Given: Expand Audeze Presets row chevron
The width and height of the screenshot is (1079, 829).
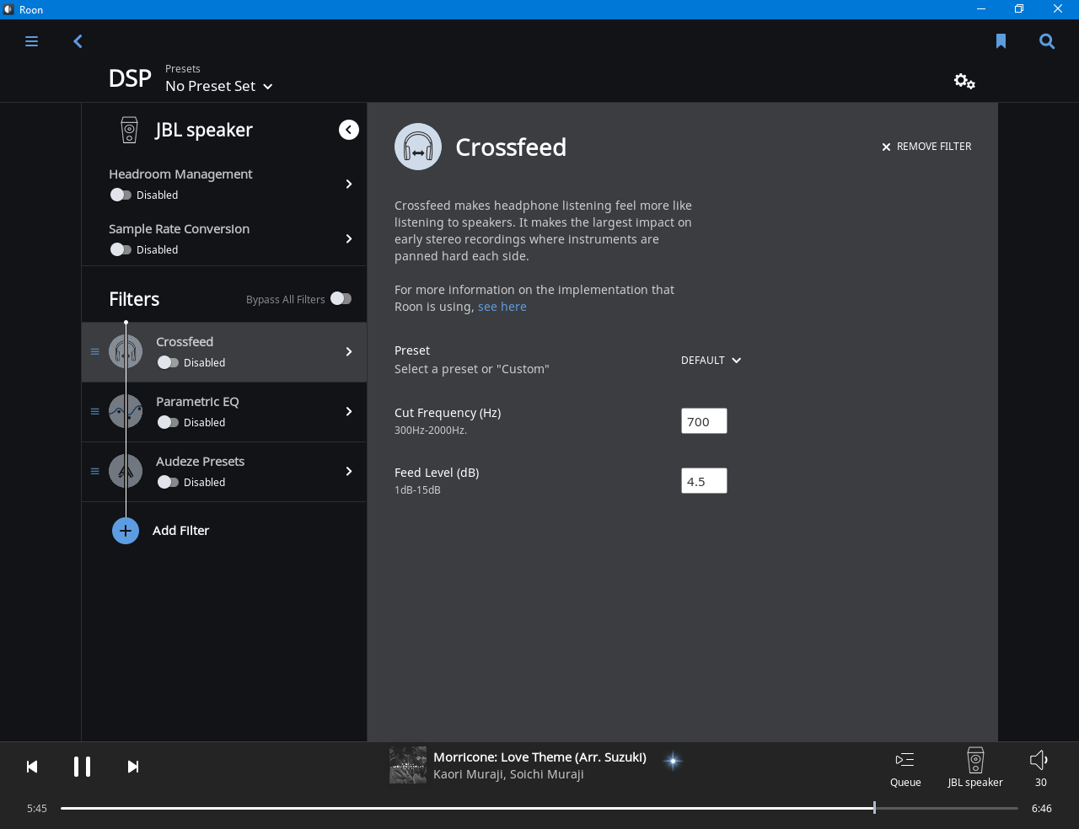Looking at the screenshot, I should click(349, 471).
